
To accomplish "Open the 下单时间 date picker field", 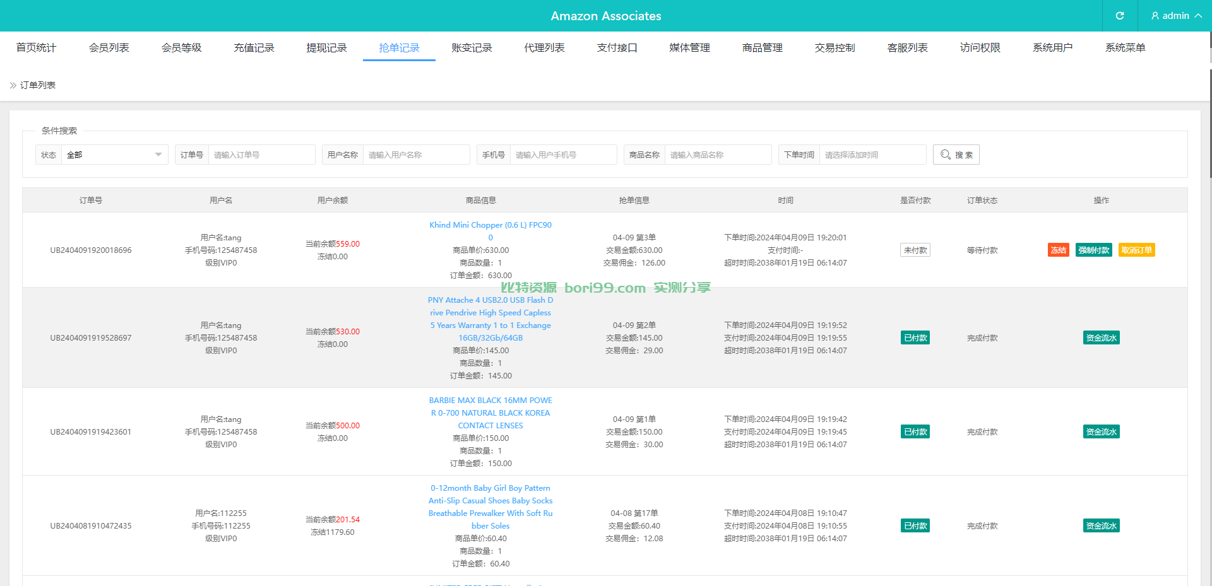I will [873, 155].
